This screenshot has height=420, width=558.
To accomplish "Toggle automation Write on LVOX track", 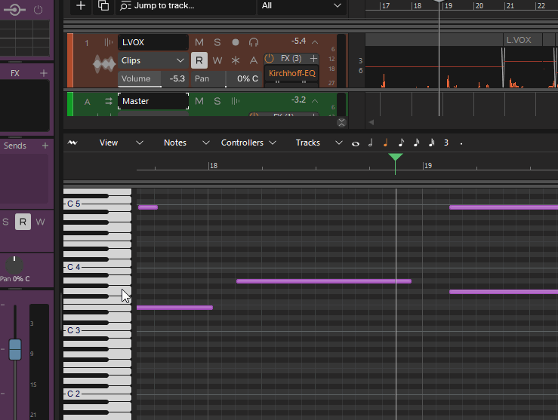I will (217, 60).
